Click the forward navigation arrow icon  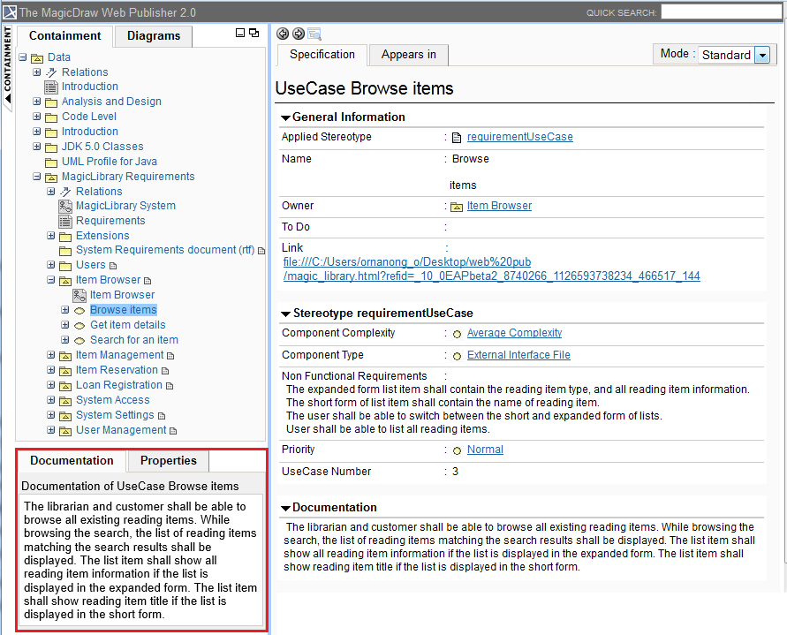pyautogui.click(x=298, y=34)
